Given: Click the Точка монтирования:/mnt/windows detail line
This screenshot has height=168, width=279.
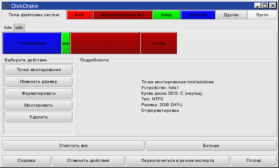Looking at the screenshot, I should pyautogui.click(x=178, y=82).
